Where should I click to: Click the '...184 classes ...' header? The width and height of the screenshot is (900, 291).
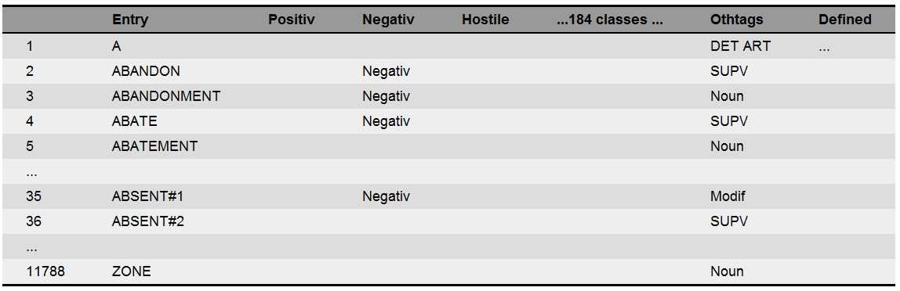(x=610, y=20)
